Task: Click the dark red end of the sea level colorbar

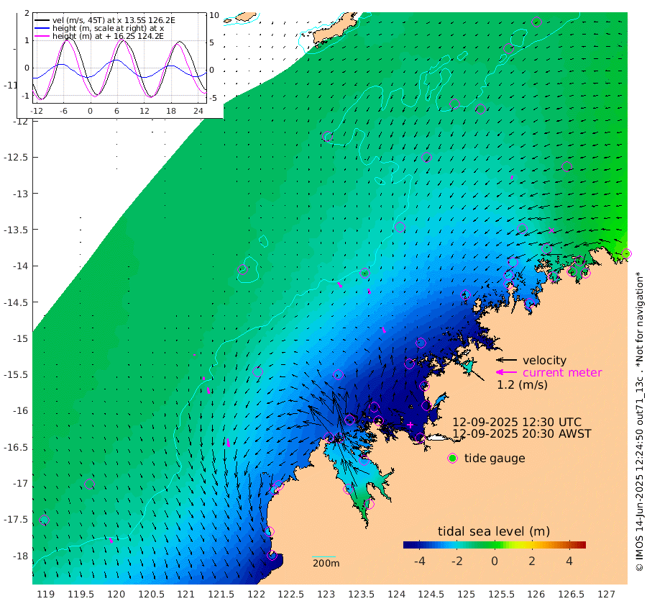Action: (582, 544)
